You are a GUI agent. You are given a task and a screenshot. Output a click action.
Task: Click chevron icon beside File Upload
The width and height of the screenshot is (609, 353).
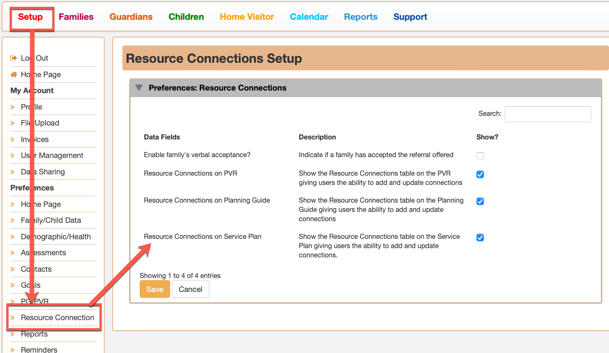pos(13,123)
